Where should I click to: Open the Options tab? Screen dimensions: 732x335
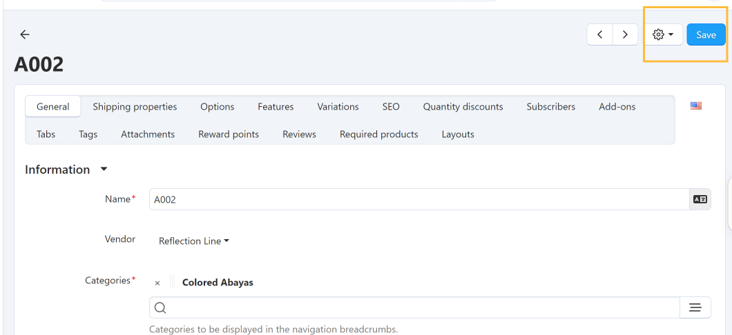click(217, 107)
